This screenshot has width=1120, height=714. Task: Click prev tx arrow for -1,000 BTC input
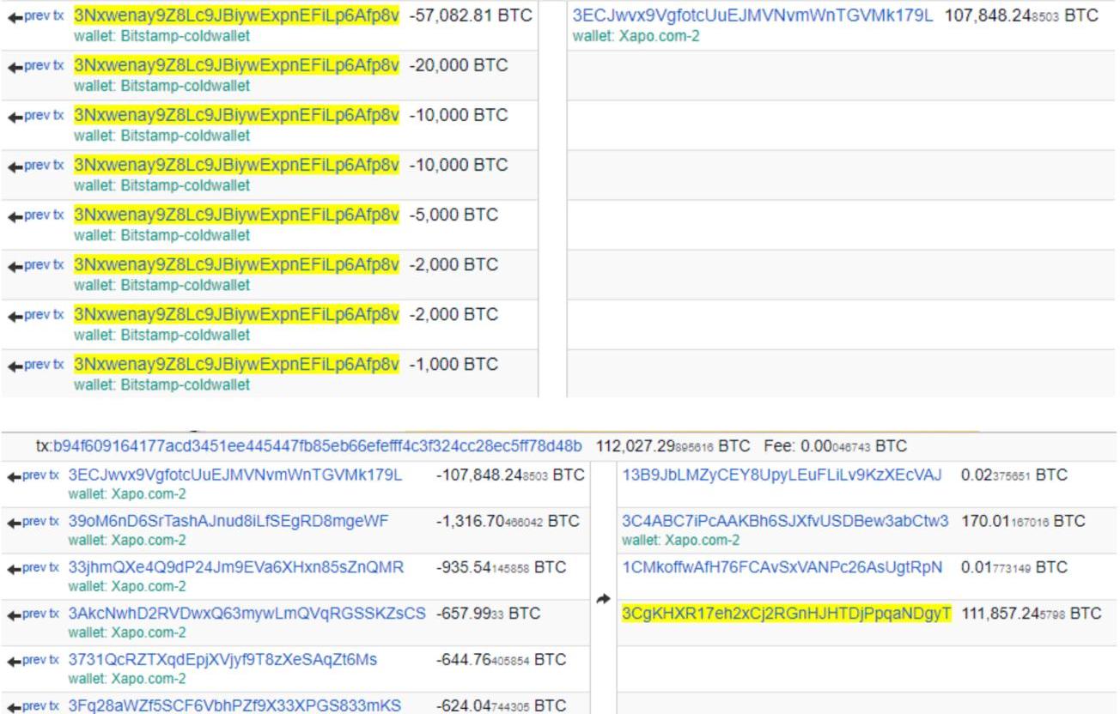tap(35, 365)
